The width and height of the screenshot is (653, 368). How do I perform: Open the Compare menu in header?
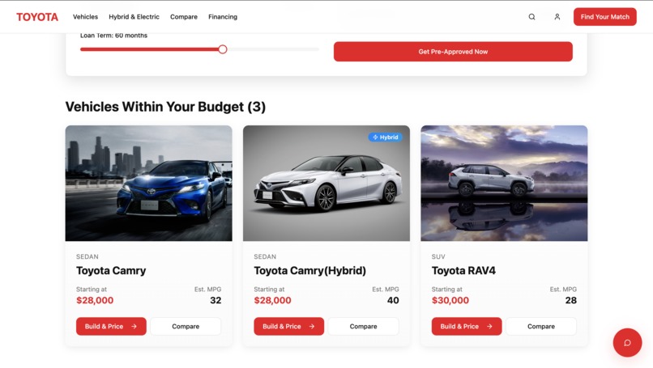(184, 17)
